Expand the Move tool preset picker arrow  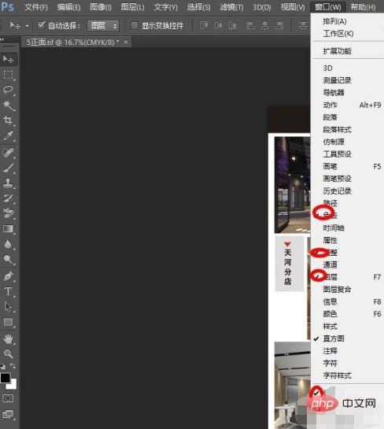coord(27,26)
